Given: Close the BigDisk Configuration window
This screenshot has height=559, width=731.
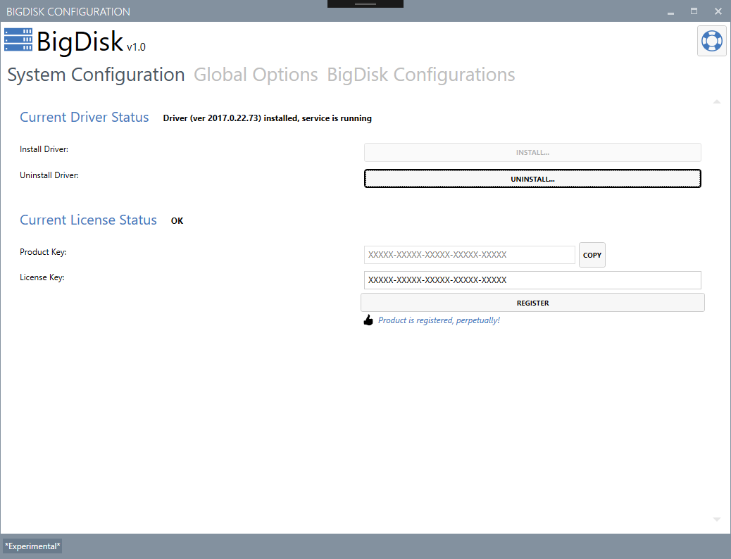Looking at the screenshot, I should (x=718, y=11).
